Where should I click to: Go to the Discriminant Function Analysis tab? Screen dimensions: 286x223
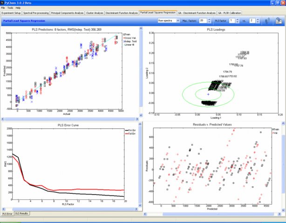point(122,13)
